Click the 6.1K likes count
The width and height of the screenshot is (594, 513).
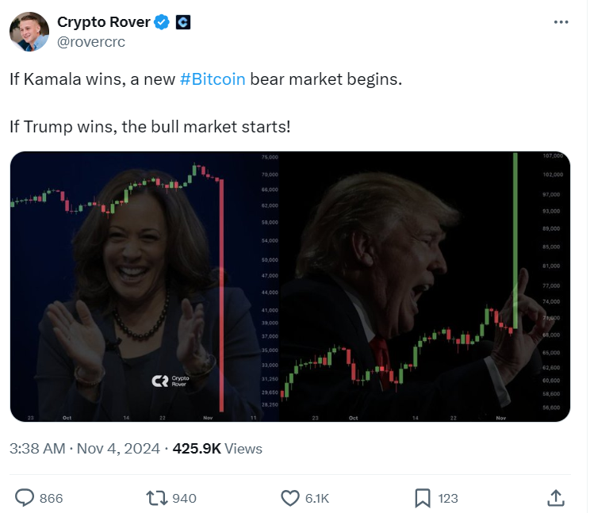tap(316, 499)
